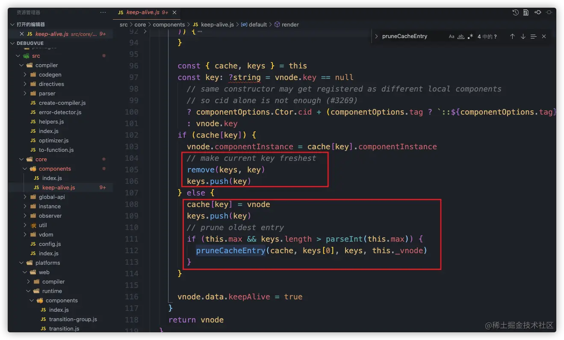Screen dimensions: 564x340
Task: Click default in the breadcrumb path
Action: tap(258, 25)
